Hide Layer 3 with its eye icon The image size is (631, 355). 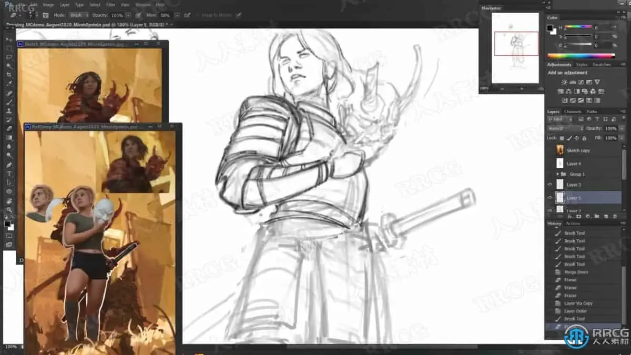click(x=550, y=185)
